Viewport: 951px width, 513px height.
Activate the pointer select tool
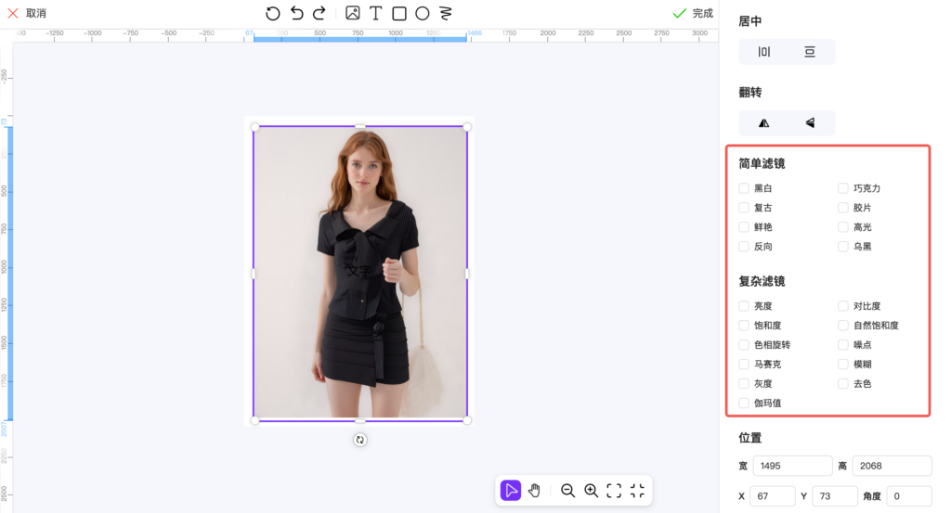click(511, 491)
